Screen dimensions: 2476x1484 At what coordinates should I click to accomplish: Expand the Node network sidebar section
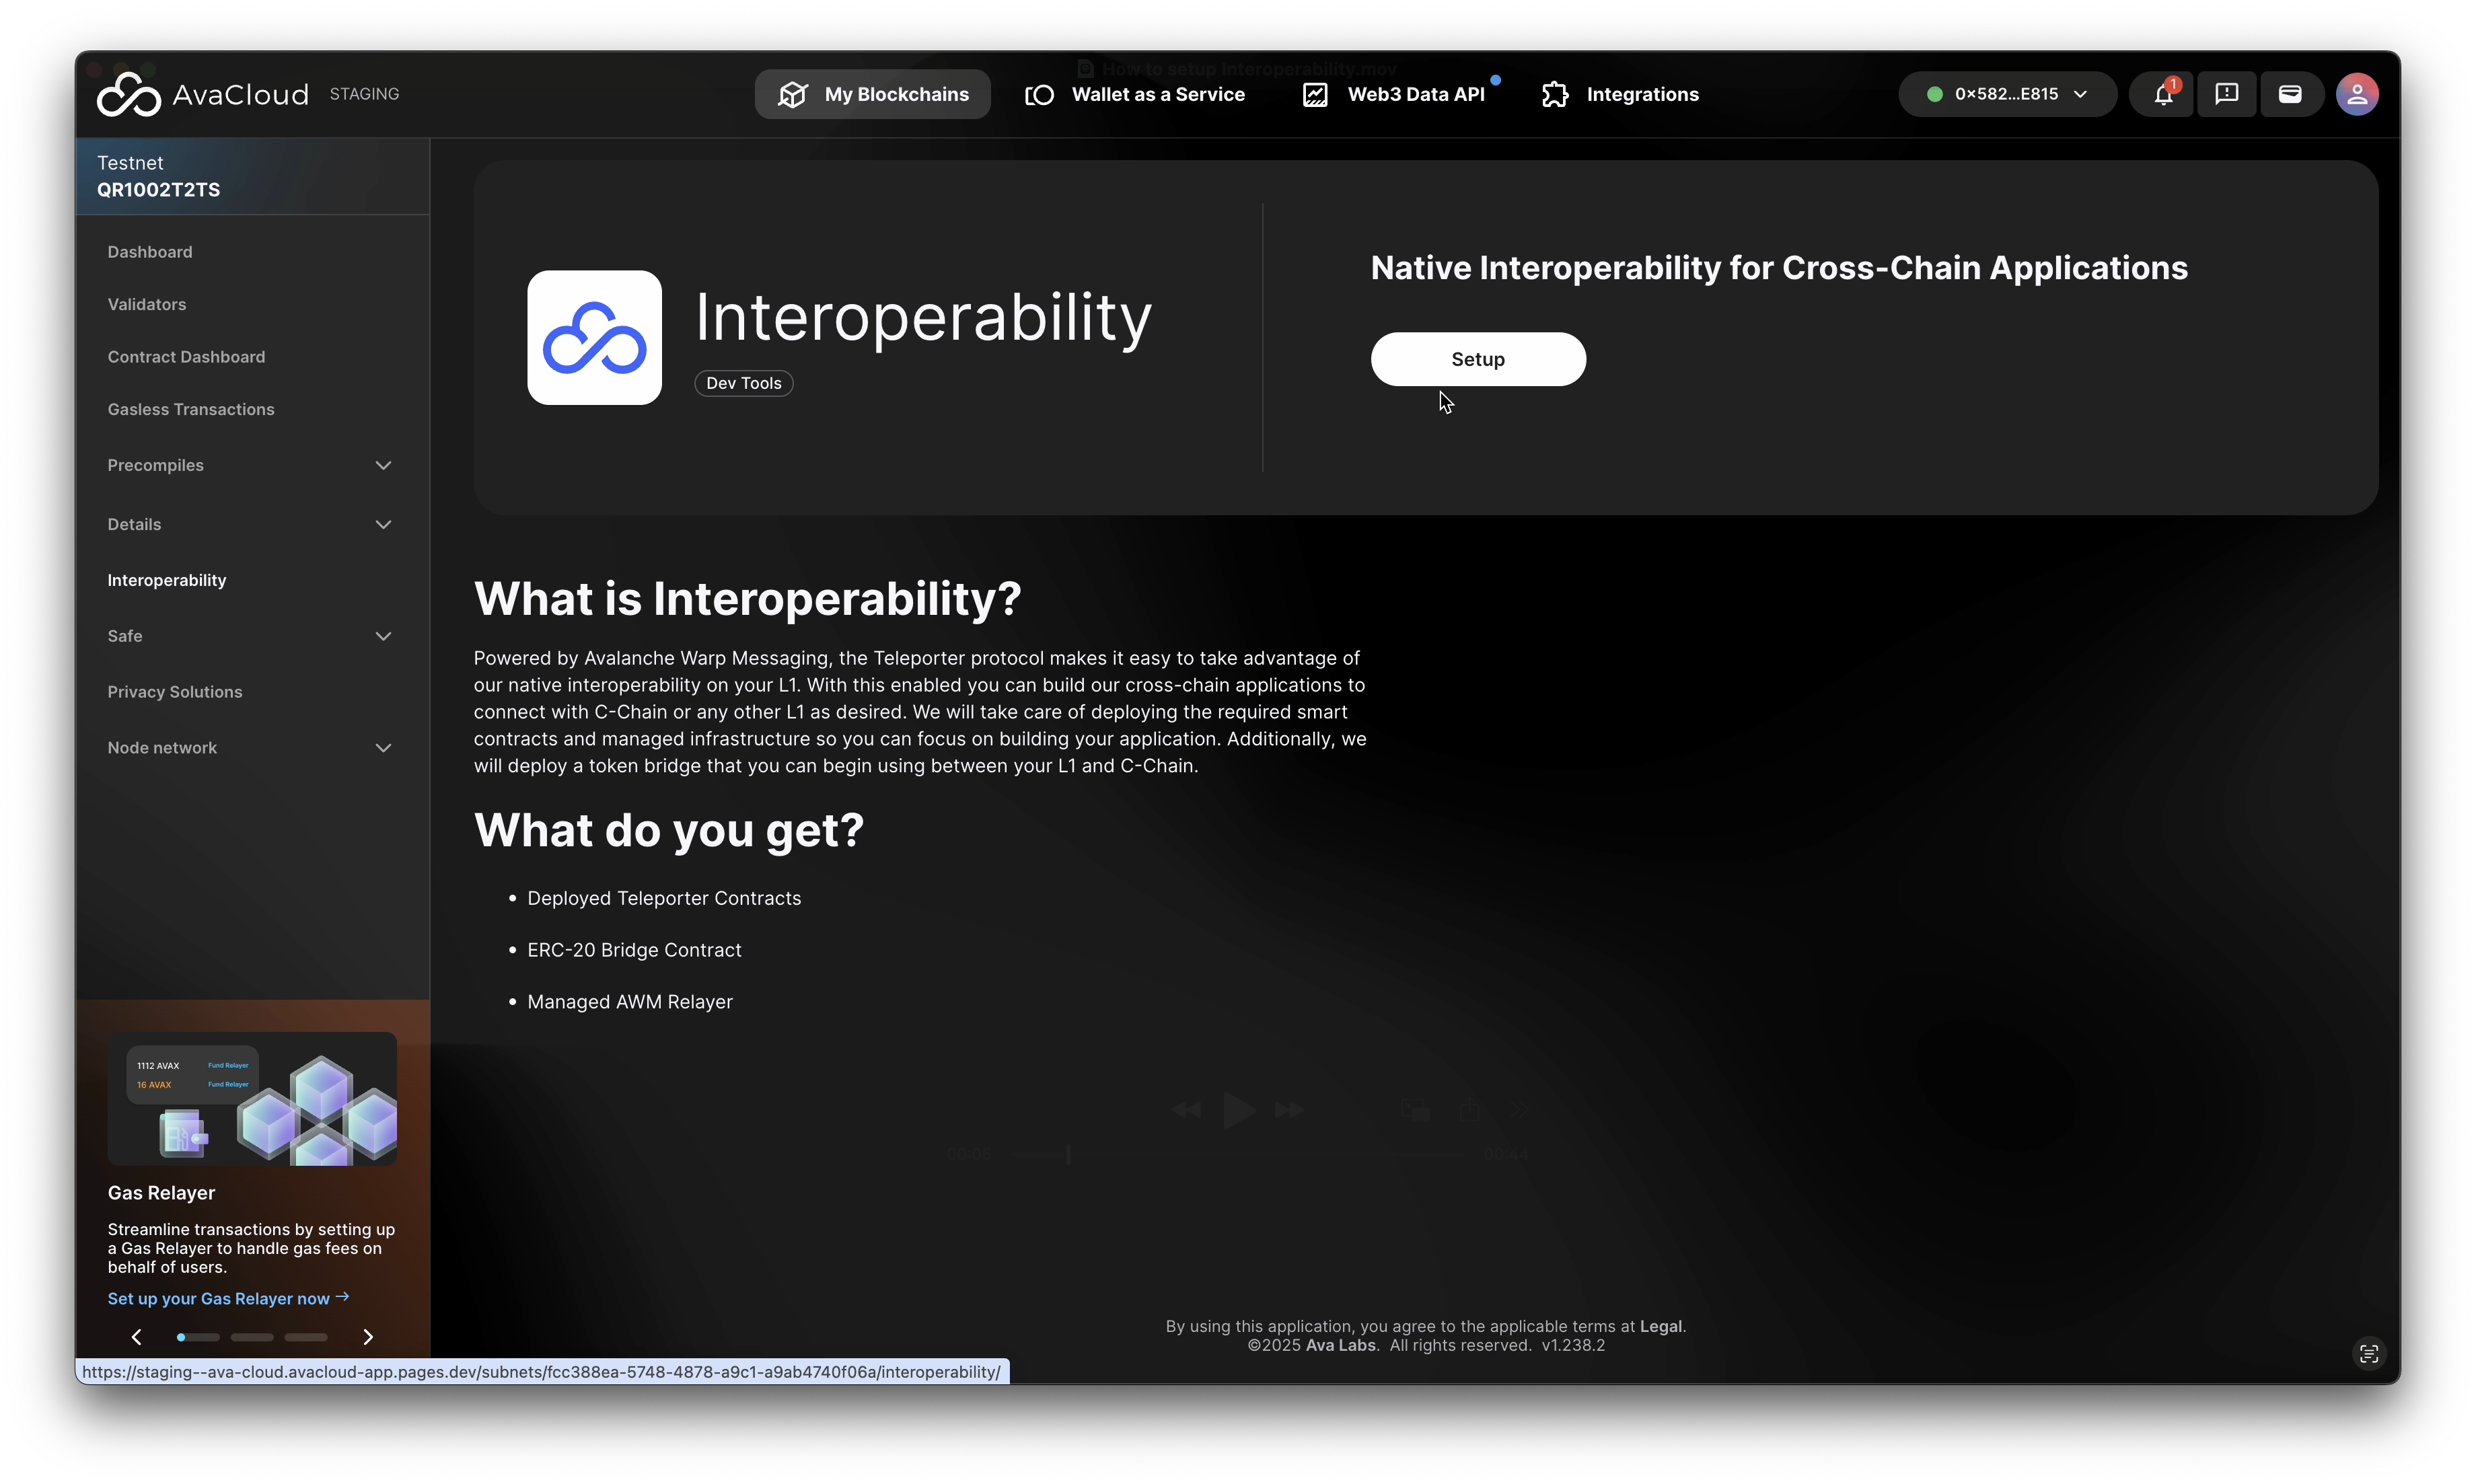[x=383, y=748]
